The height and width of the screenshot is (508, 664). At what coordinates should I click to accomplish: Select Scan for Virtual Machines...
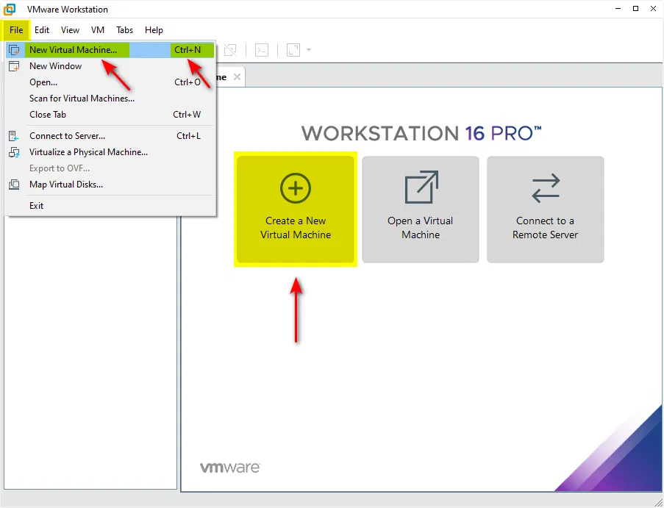[110, 99]
